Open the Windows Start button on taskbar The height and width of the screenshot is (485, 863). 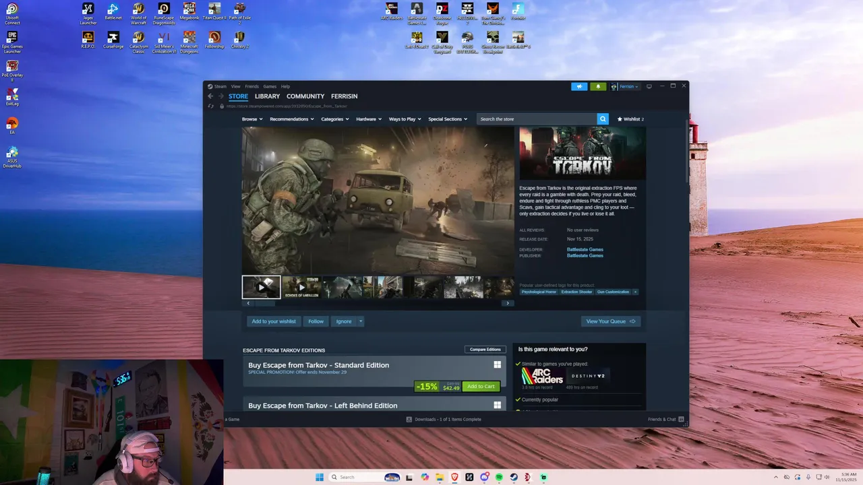[x=320, y=477]
